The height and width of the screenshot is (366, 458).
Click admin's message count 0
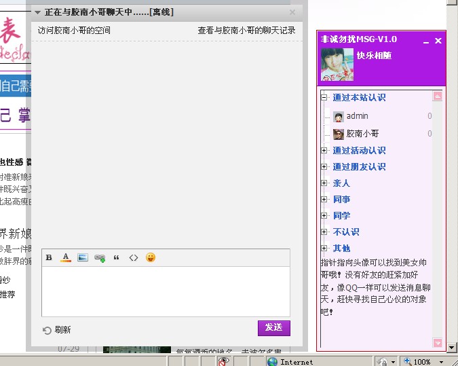[430, 116]
